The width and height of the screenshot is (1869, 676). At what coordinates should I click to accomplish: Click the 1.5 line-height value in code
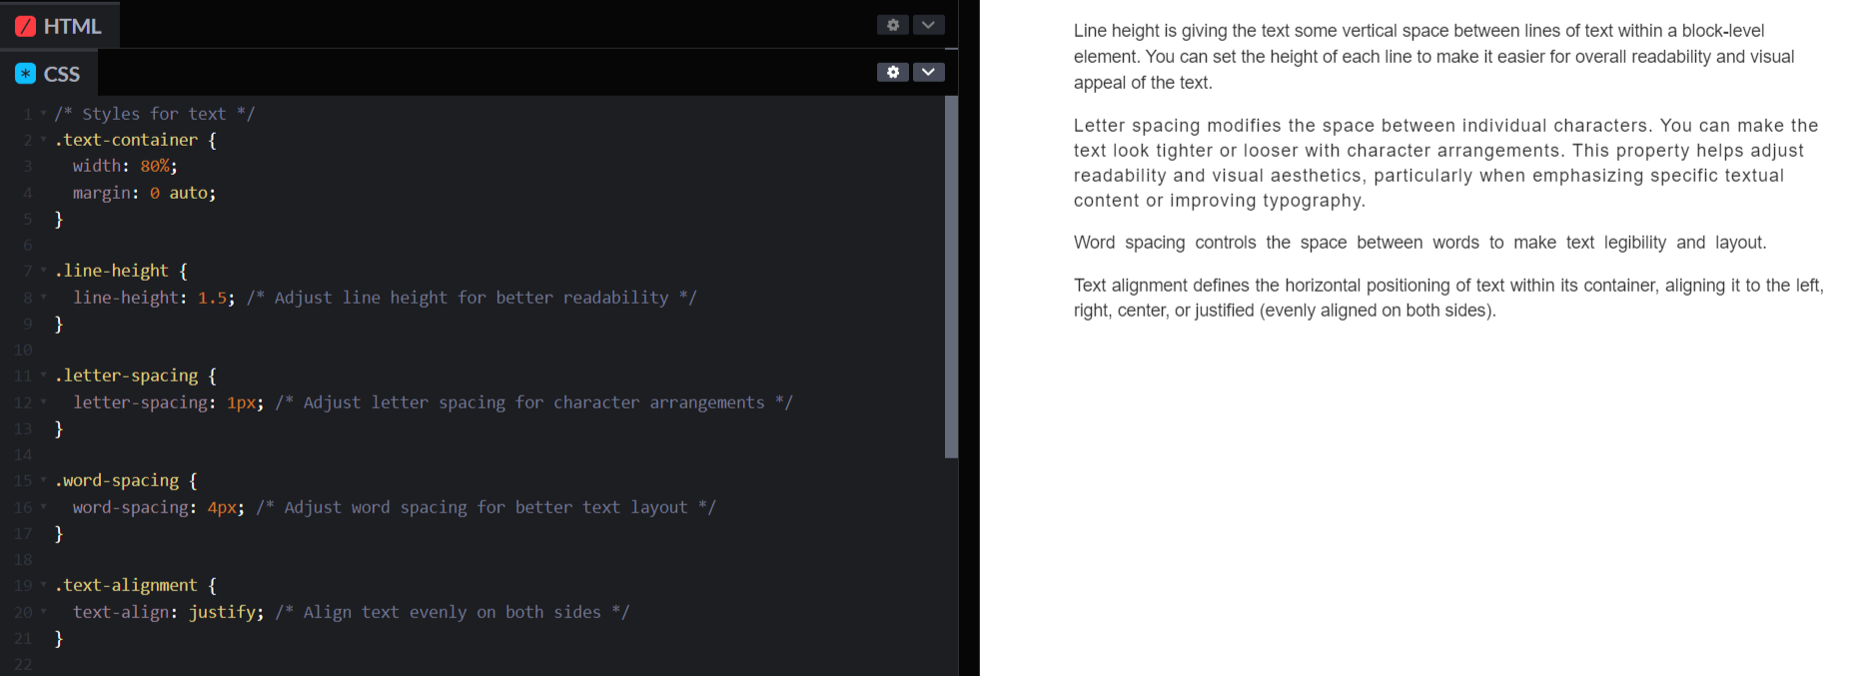[x=212, y=298]
